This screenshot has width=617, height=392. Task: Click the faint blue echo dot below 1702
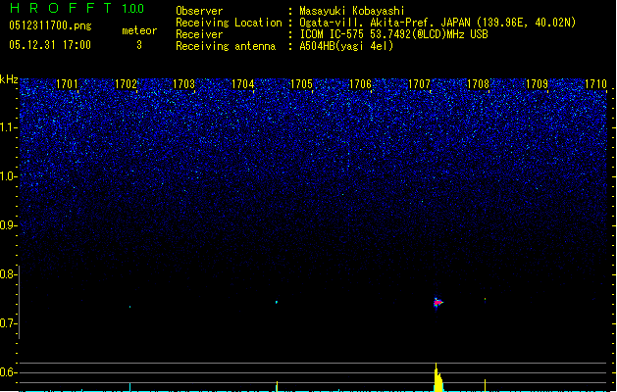[129, 307]
